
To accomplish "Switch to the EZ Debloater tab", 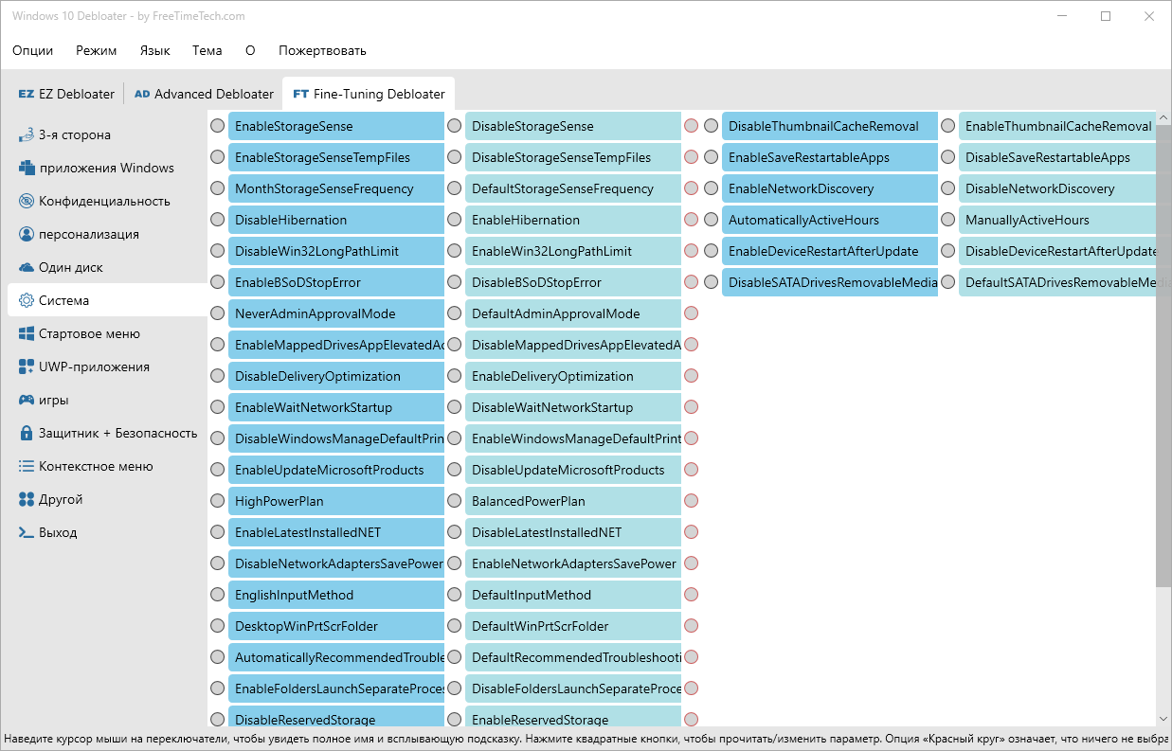I will [66, 94].
